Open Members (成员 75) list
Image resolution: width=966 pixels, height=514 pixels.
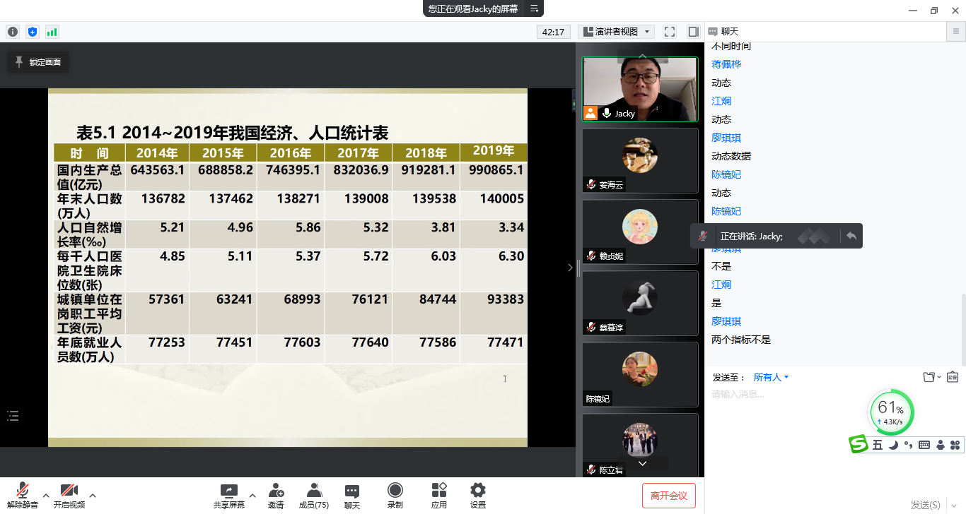[x=314, y=495]
